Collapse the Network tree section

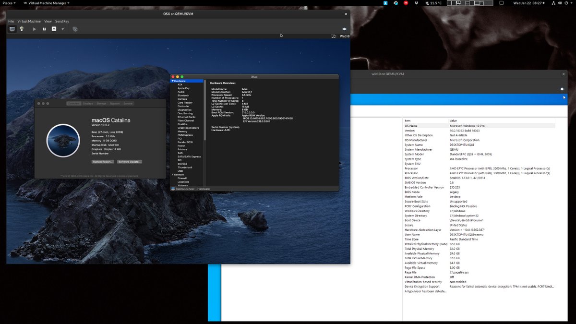tap(172, 175)
